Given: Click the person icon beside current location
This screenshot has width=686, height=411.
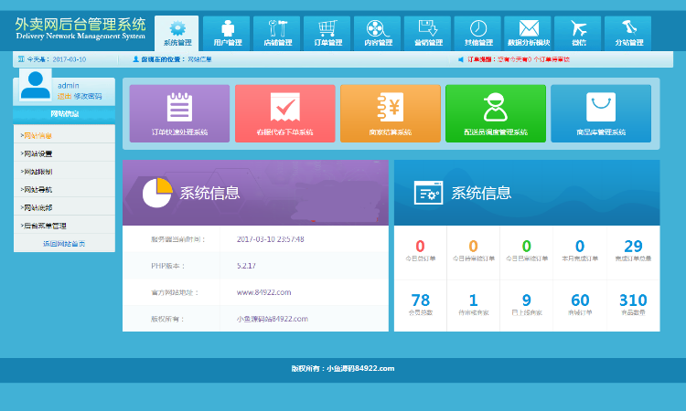Looking at the screenshot, I should coord(135,59).
